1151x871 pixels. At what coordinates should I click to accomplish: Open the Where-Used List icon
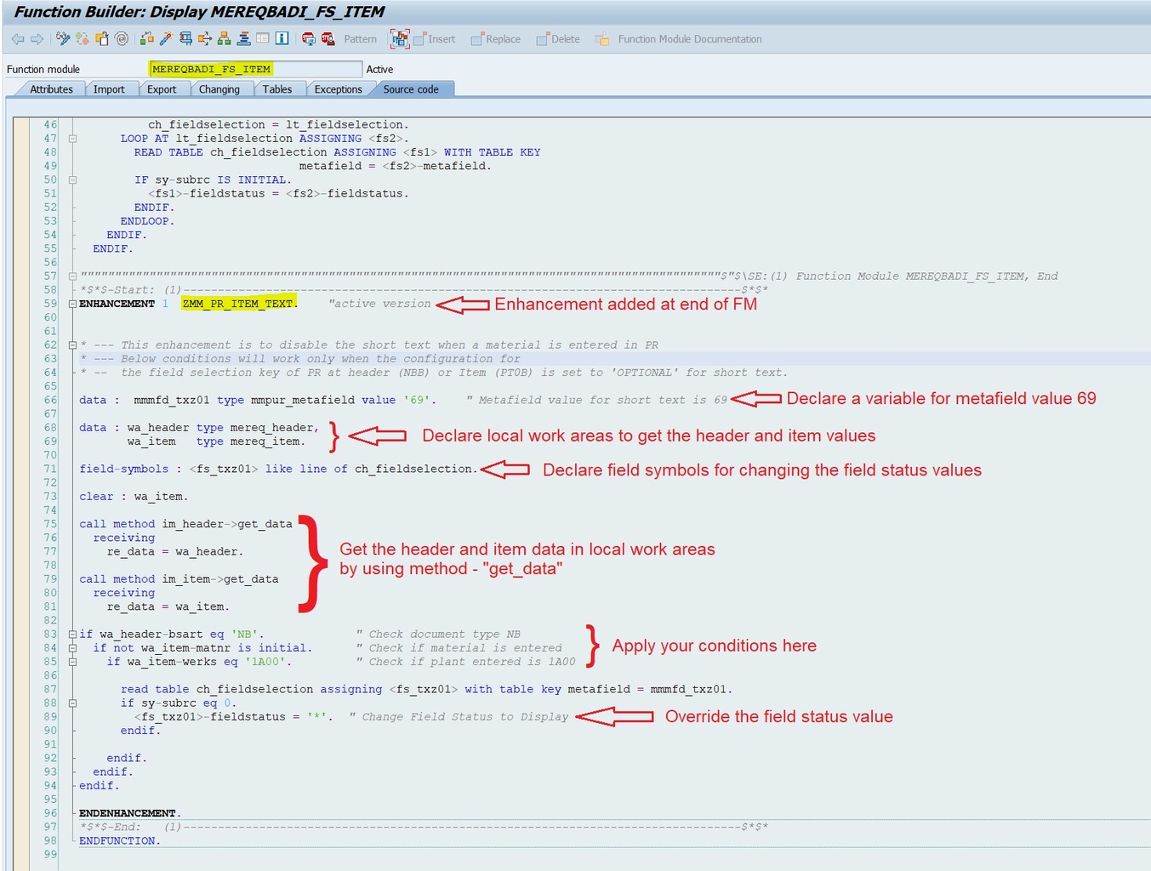tap(205, 39)
